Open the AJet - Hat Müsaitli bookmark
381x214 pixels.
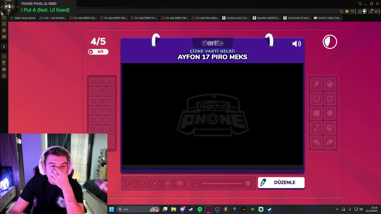point(52,18)
